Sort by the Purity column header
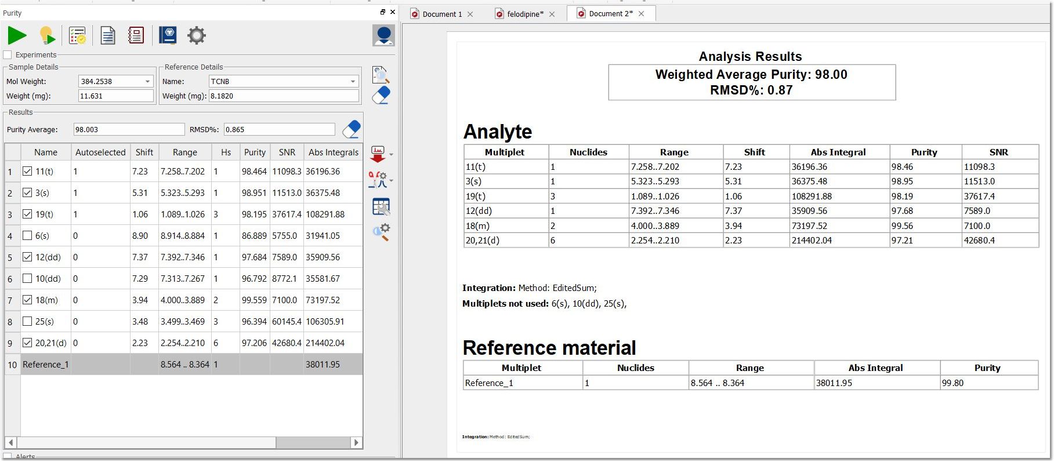Viewport: 1054px width, 462px height. coord(255,152)
